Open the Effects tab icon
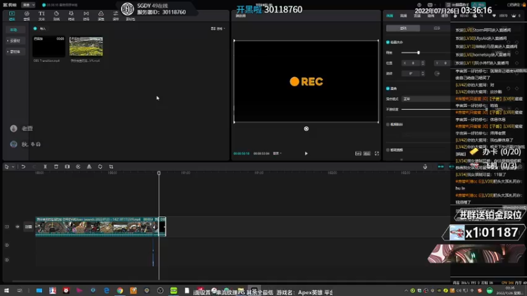This screenshot has height=296, width=527. [71, 15]
